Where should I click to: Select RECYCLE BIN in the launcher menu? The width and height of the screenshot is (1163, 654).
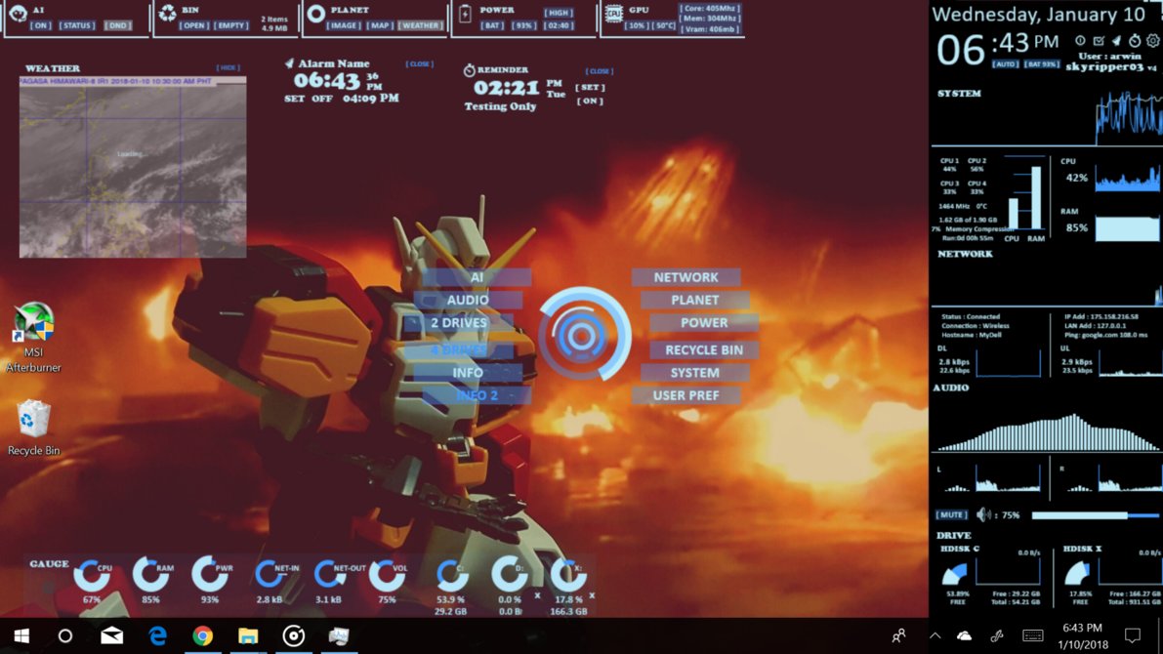704,350
